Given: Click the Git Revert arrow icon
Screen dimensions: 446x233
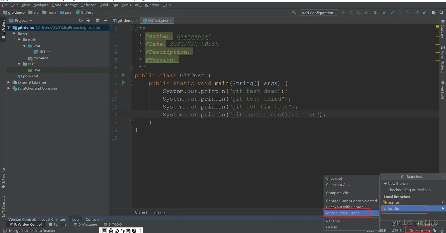Looking at the screenshot, I should coord(408,13).
